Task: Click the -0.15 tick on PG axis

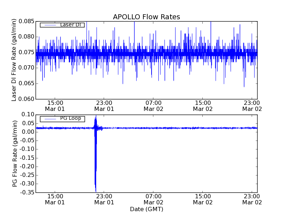Action: (x=27, y=158)
